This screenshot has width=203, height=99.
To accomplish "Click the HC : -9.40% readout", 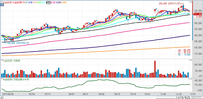I will pyautogui.click(x=184, y=54).
